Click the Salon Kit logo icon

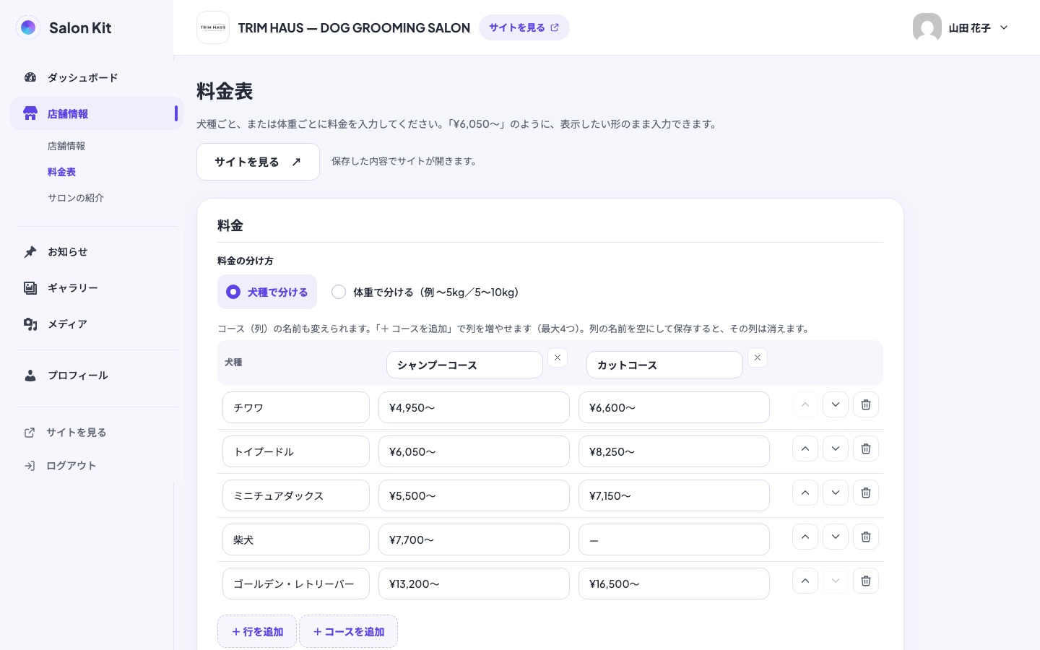[28, 27]
